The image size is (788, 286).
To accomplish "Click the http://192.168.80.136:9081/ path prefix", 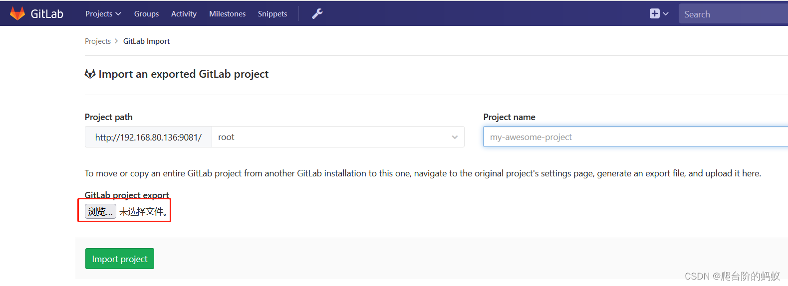I will [148, 137].
